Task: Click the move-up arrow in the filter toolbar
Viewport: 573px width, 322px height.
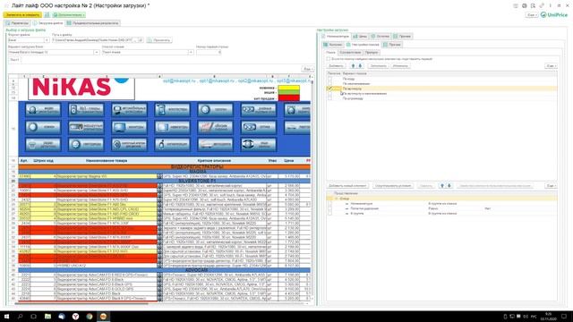Action: (442, 186)
